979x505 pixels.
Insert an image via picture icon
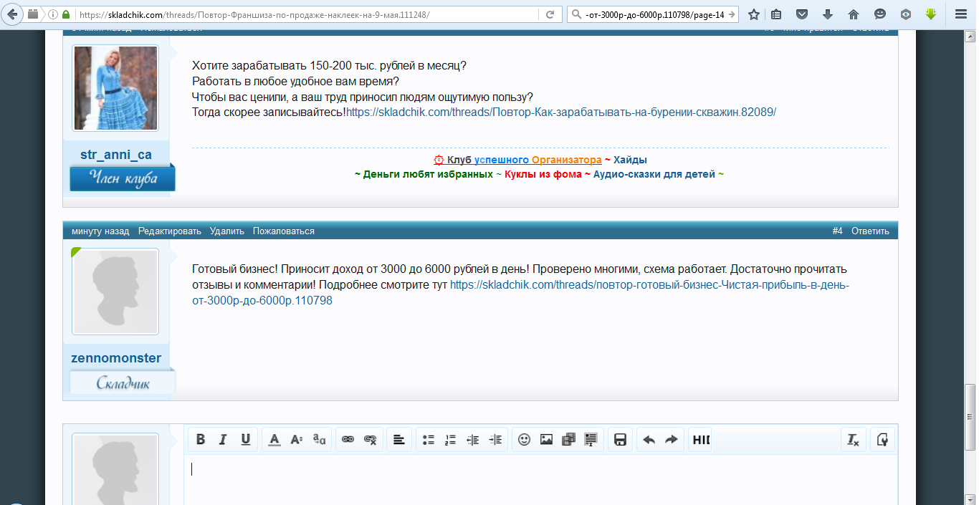[546, 440]
